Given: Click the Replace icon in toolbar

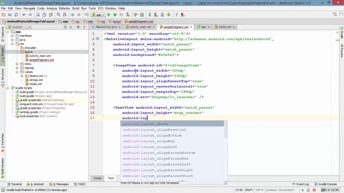Looking at the screenshot, I should pyautogui.click(x=64, y=14).
